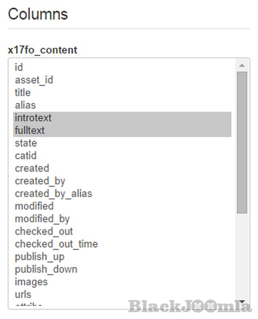The width and height of the screenshot is (258, 319).
Task: Select the images column
Action: tap(31, 282)
